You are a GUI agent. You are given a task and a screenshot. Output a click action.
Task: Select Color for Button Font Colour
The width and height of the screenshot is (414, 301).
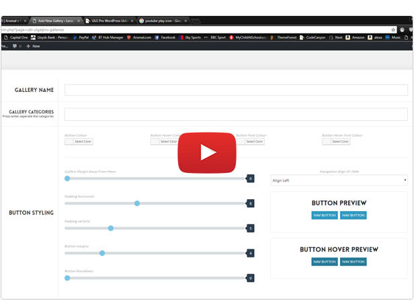coord(250,141)
